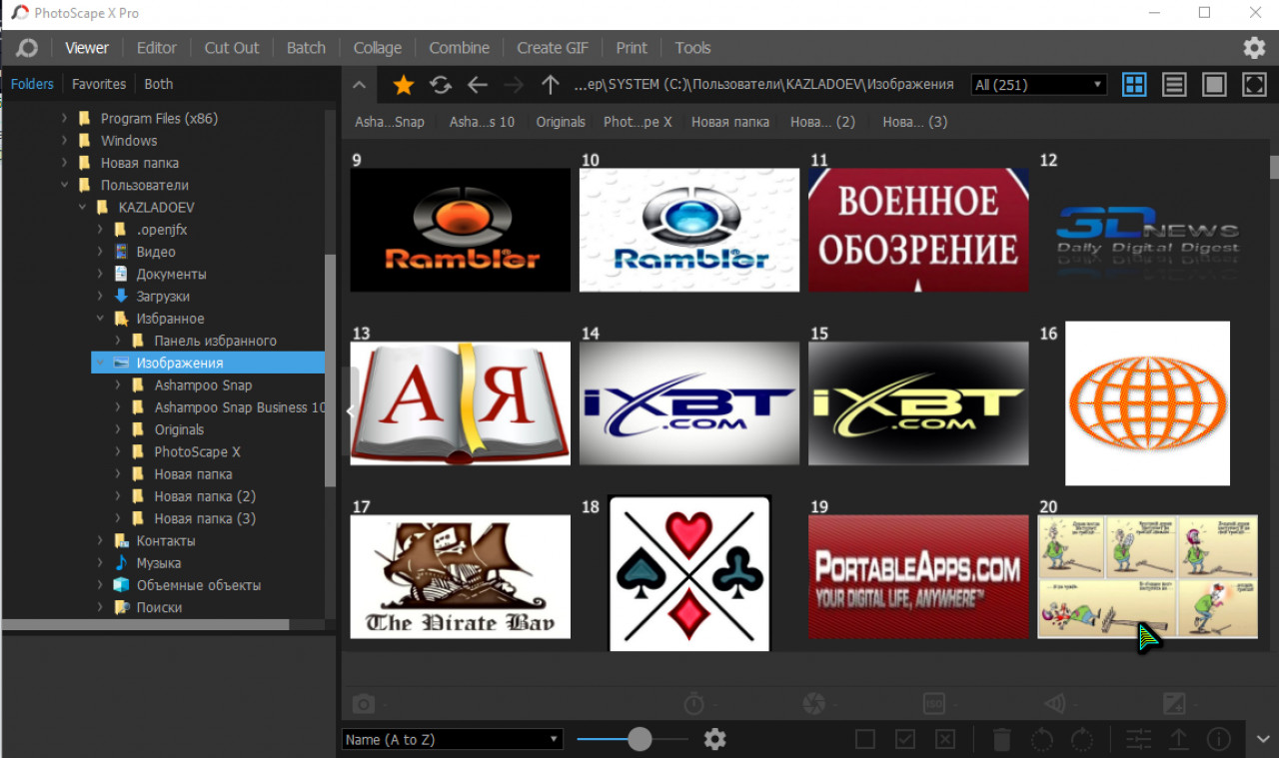Viewport: 1279px width, 758px height.
Task: Open the Collage tab
Action: pyautogui.click(x=378, y=48)
